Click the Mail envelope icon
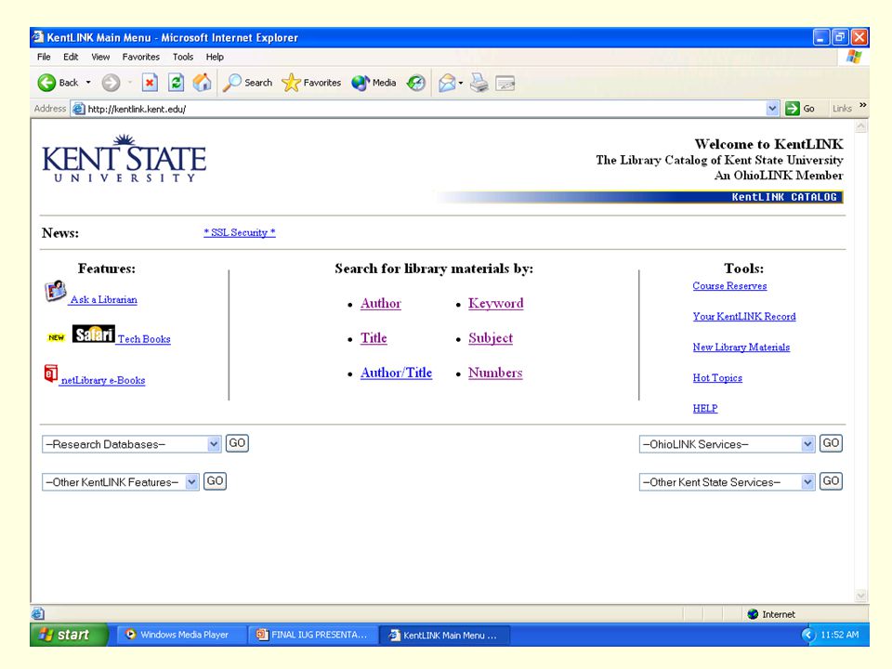This screenshot has width=892, height=669. click(447, 83)
